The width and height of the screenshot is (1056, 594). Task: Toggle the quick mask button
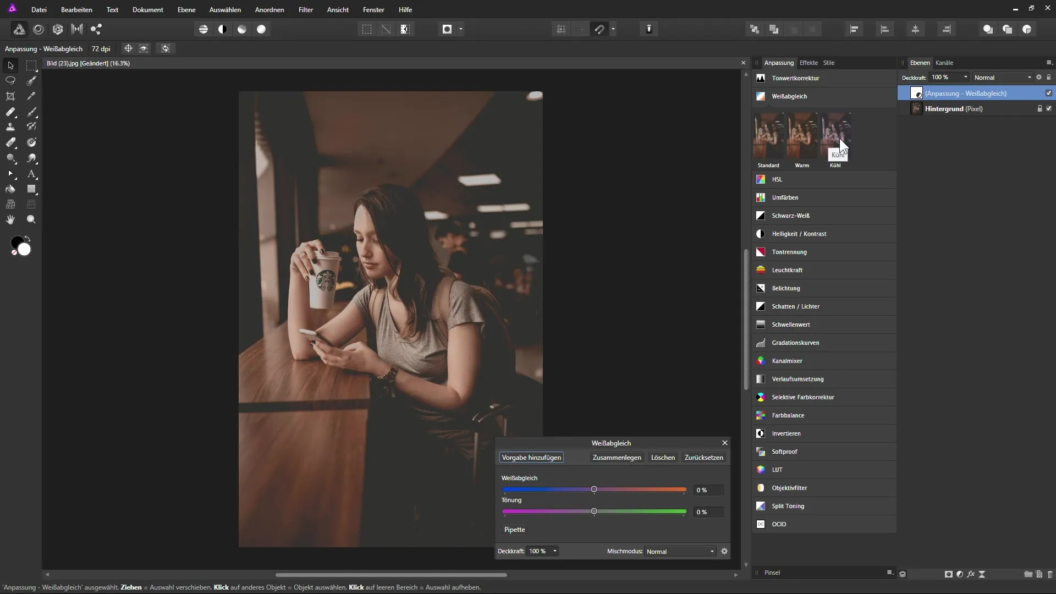point(447,29)
